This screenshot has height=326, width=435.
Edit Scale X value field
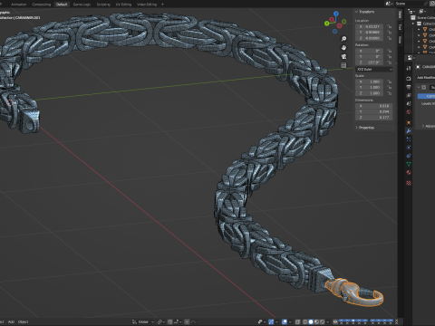click(369, 81)
